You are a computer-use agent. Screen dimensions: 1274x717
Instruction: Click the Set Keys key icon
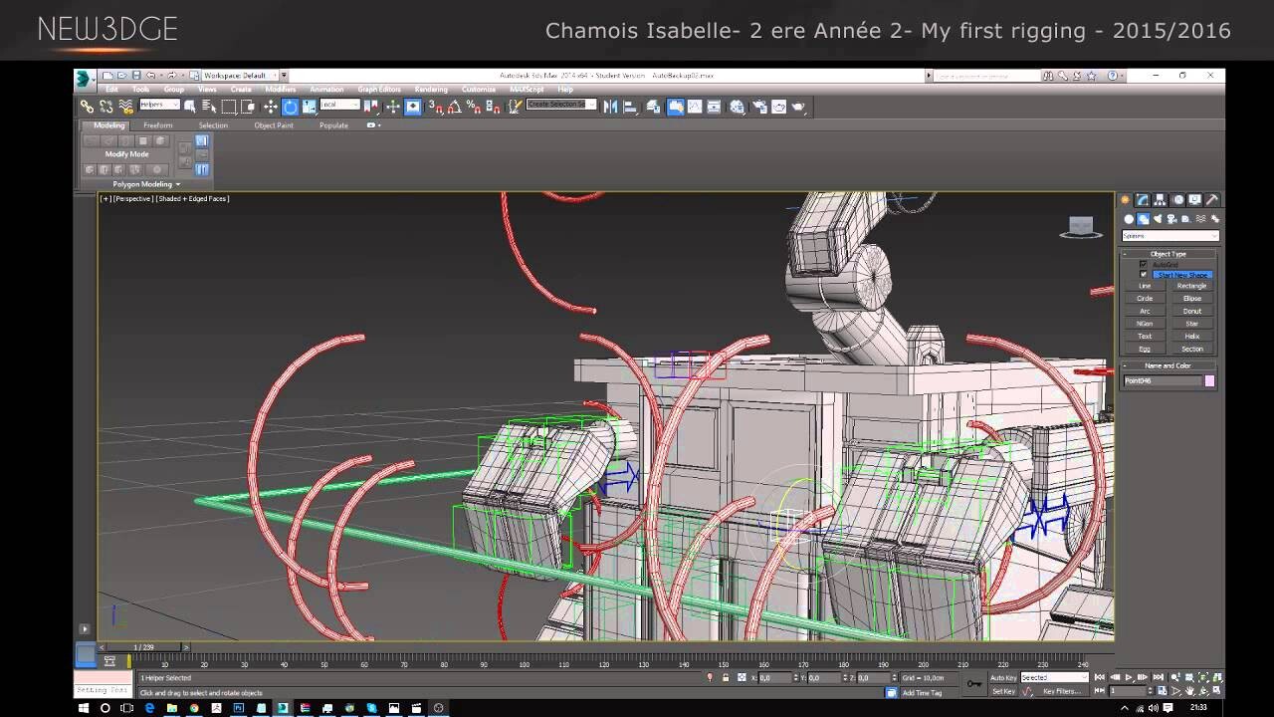coord(973,683)
